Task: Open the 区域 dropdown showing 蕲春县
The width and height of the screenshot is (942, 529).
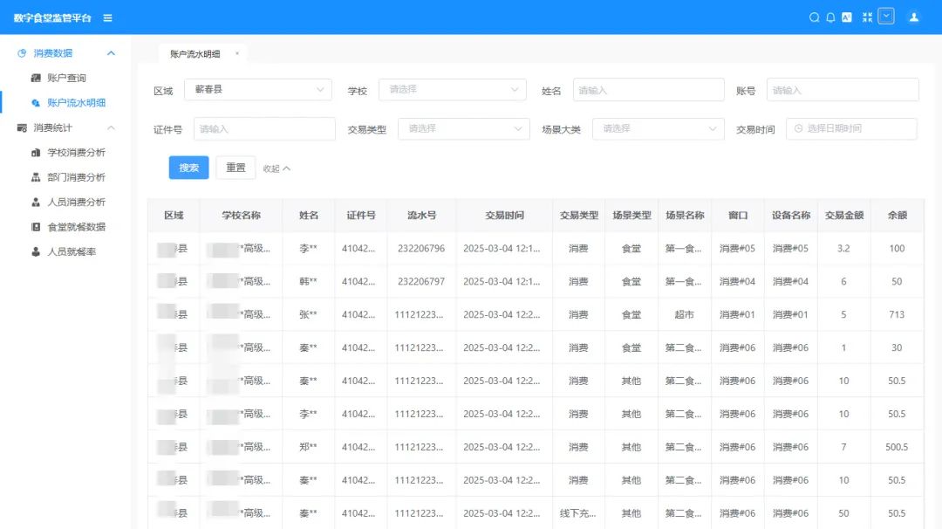Action: tap(259, 90)
